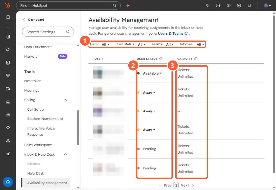The height and width of the screenshot is (190, 276).
Task: Open Sales Workspace settings
Action: (x=38, y=145)
